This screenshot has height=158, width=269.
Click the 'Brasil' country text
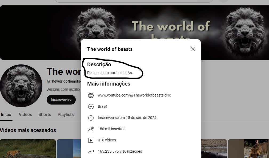click(102, 107)
